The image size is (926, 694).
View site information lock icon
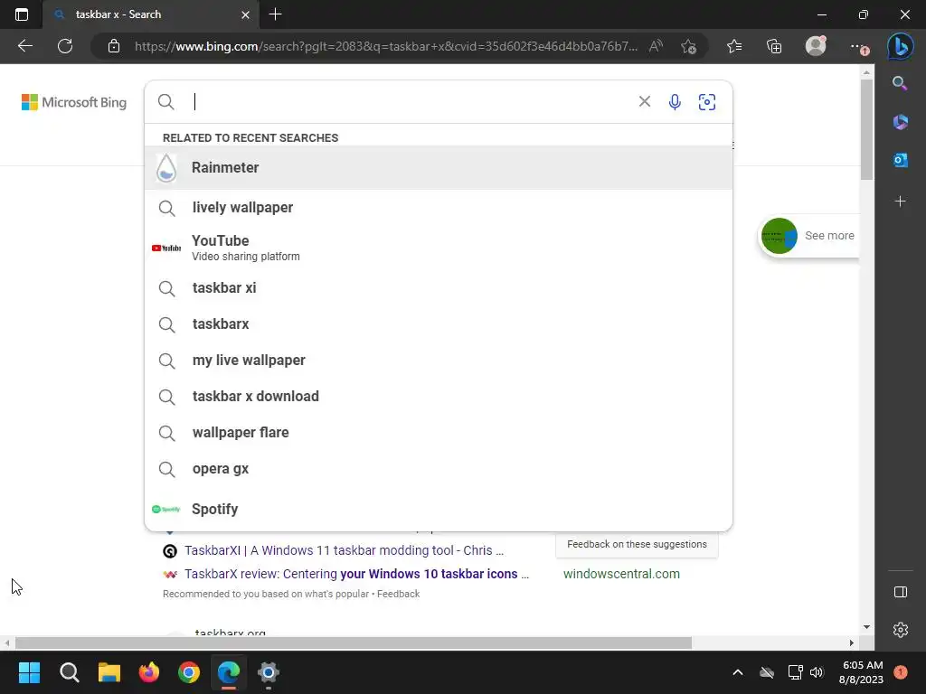click(x=114, y=46)
